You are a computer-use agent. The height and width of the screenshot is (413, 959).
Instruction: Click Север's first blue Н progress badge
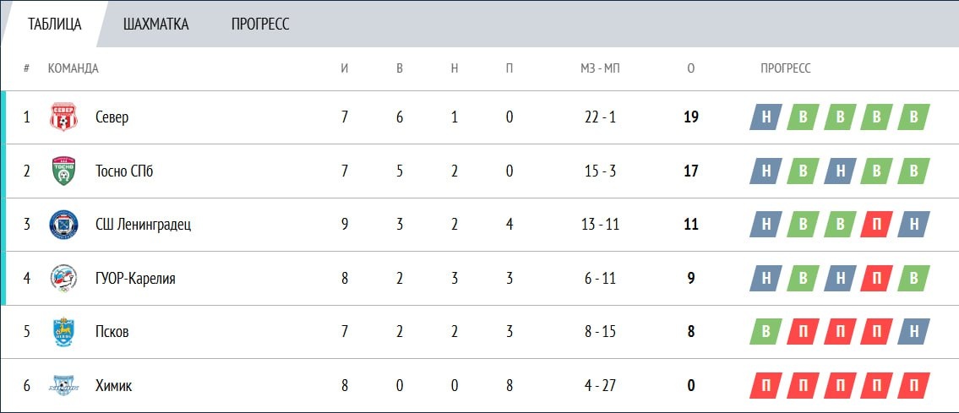[766, 117]
